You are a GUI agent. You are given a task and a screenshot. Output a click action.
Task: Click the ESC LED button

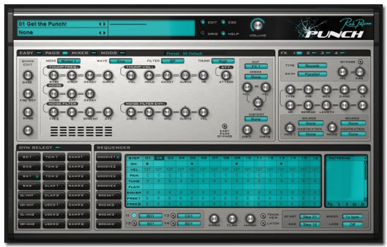pyautogui.click(x=223, y=22)
